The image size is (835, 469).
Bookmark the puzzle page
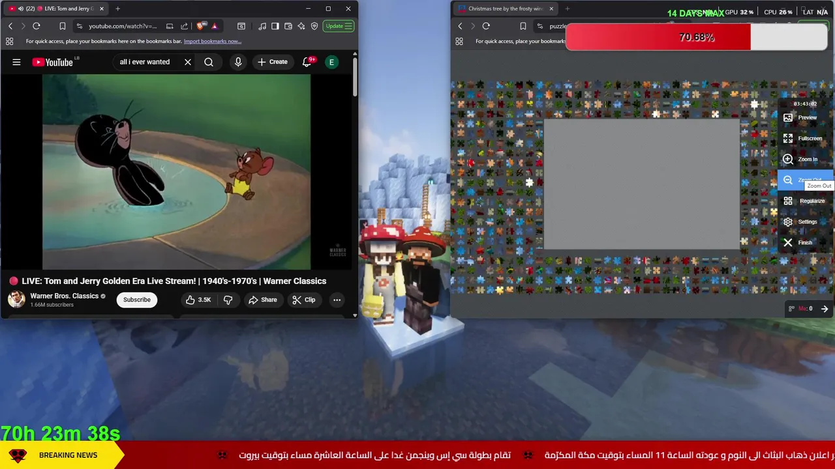(x=523, y=26)
